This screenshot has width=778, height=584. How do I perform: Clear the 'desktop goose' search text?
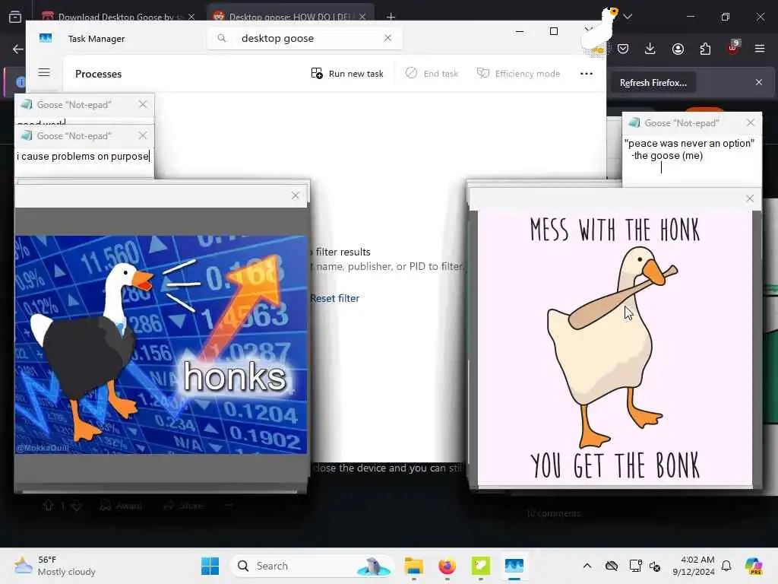pyautogui.click(x=388, y=38)
